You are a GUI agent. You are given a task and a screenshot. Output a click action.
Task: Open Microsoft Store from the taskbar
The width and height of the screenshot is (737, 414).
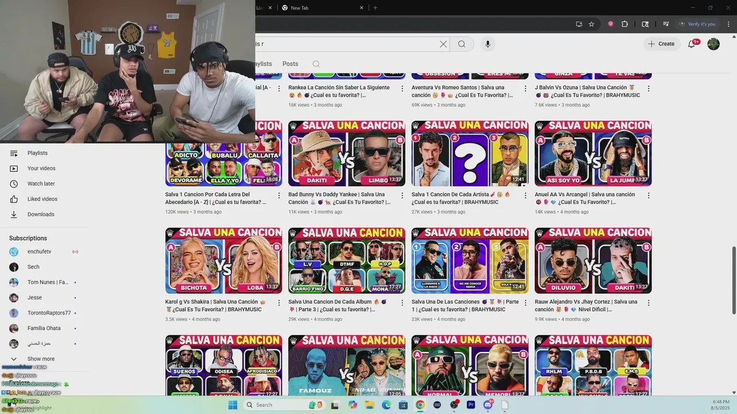tap(403, 405)
